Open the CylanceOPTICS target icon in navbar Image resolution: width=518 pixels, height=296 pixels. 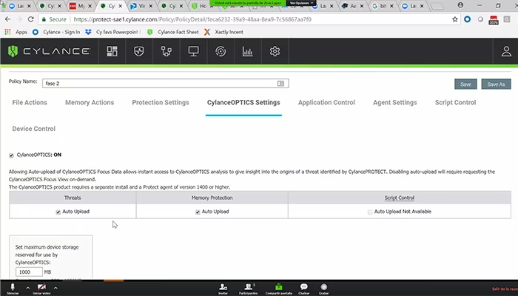click(221, 51)
